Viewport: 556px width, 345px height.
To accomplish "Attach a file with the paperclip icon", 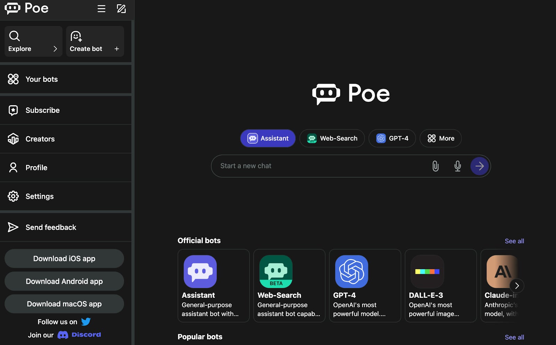I will pyautogui.click(x=435, y=166).
